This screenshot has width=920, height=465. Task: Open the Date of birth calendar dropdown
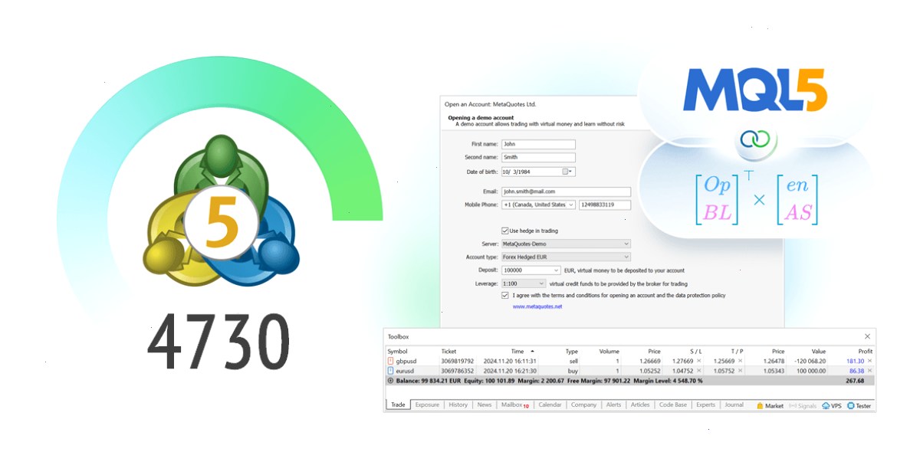pos(568,172)
